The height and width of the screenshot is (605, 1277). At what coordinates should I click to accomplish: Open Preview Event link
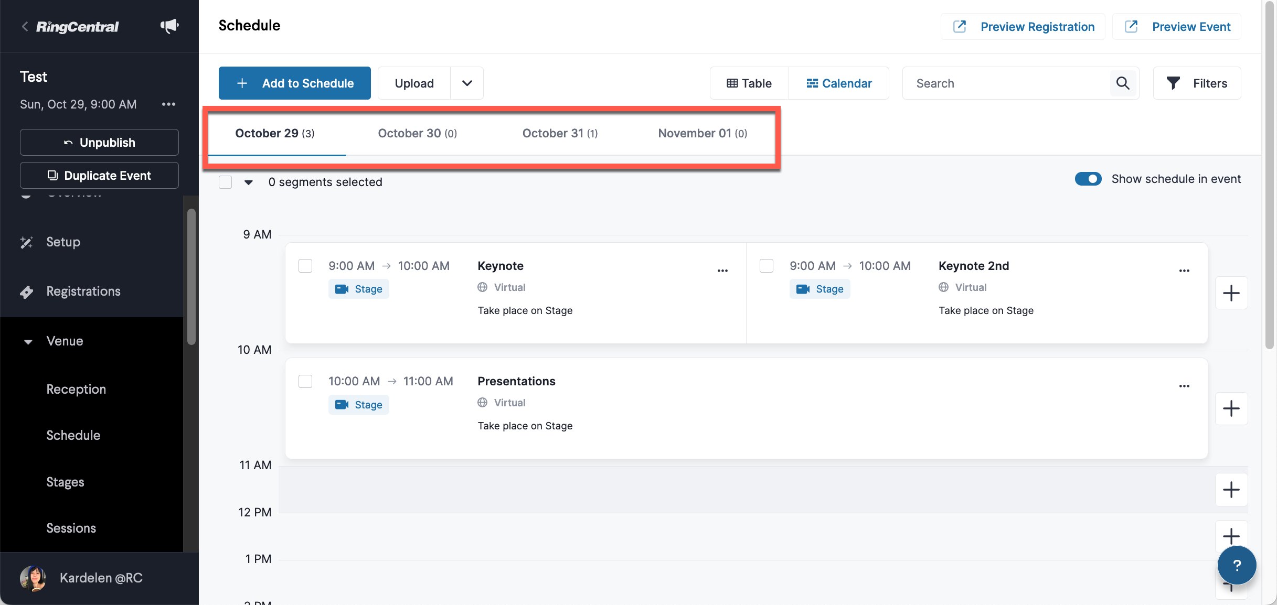[x=1177, y=26]
